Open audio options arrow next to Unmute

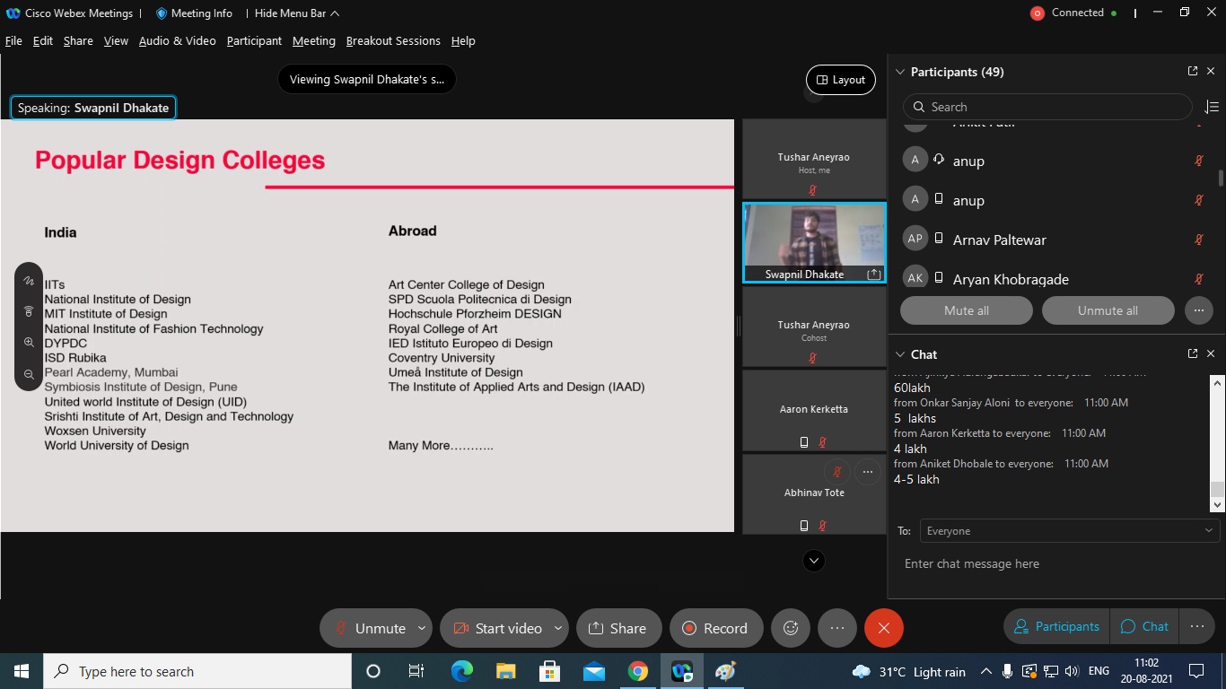[x=421, y=628]
